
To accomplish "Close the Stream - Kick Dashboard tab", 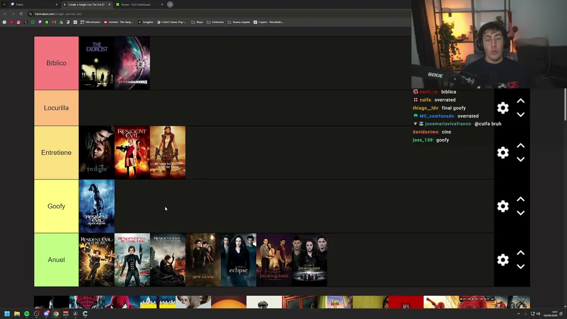I will [162, 4].
